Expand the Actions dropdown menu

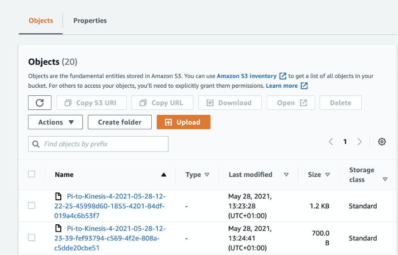point(55,122)
